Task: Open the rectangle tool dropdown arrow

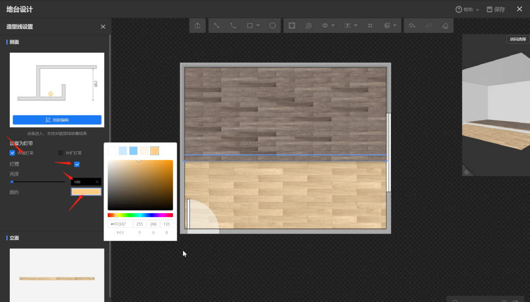Action: pyautogui.click(x=258, y=26)
